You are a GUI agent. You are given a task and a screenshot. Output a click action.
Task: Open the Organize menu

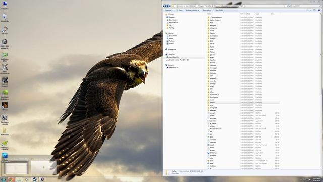pyautogui.click(x=169, y=10)
